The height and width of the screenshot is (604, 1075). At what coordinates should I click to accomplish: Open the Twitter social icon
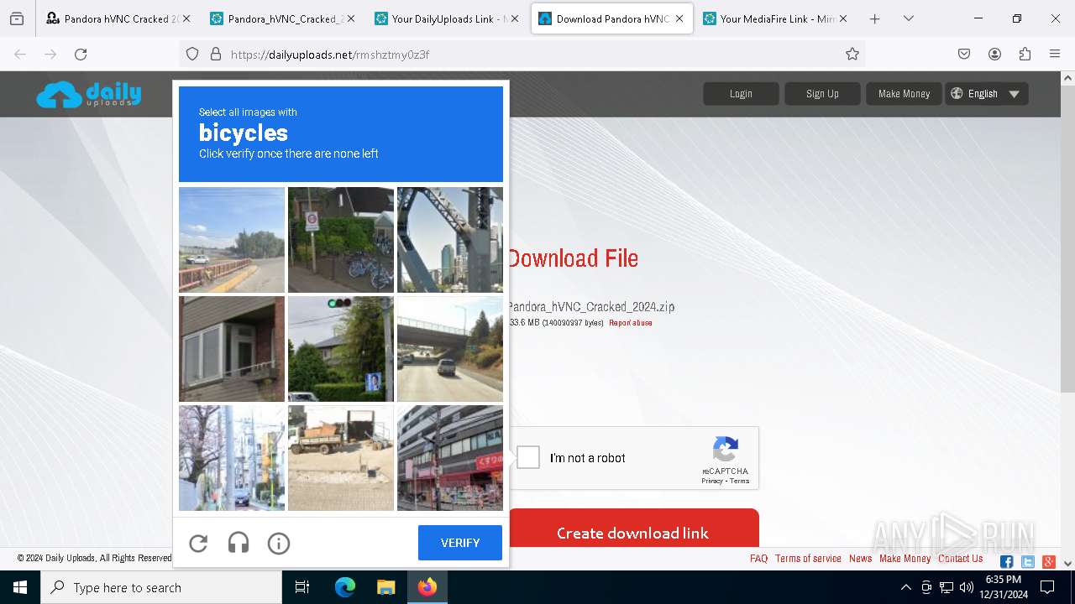point(1027,562)
